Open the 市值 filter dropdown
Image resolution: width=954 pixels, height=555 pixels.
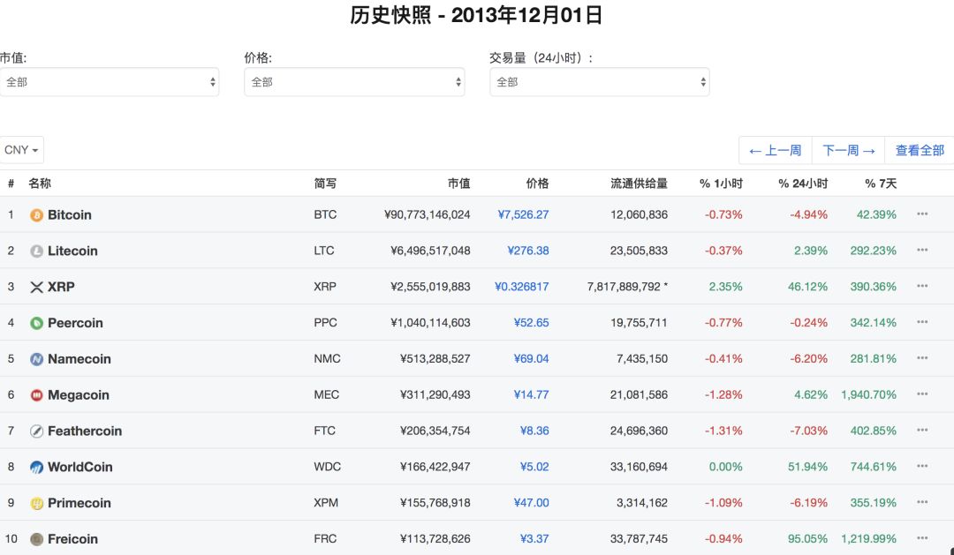pos(110,82)
